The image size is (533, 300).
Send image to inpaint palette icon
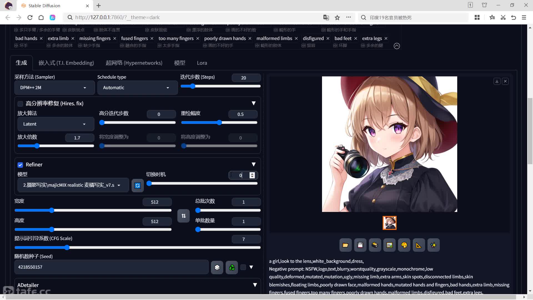404,245
